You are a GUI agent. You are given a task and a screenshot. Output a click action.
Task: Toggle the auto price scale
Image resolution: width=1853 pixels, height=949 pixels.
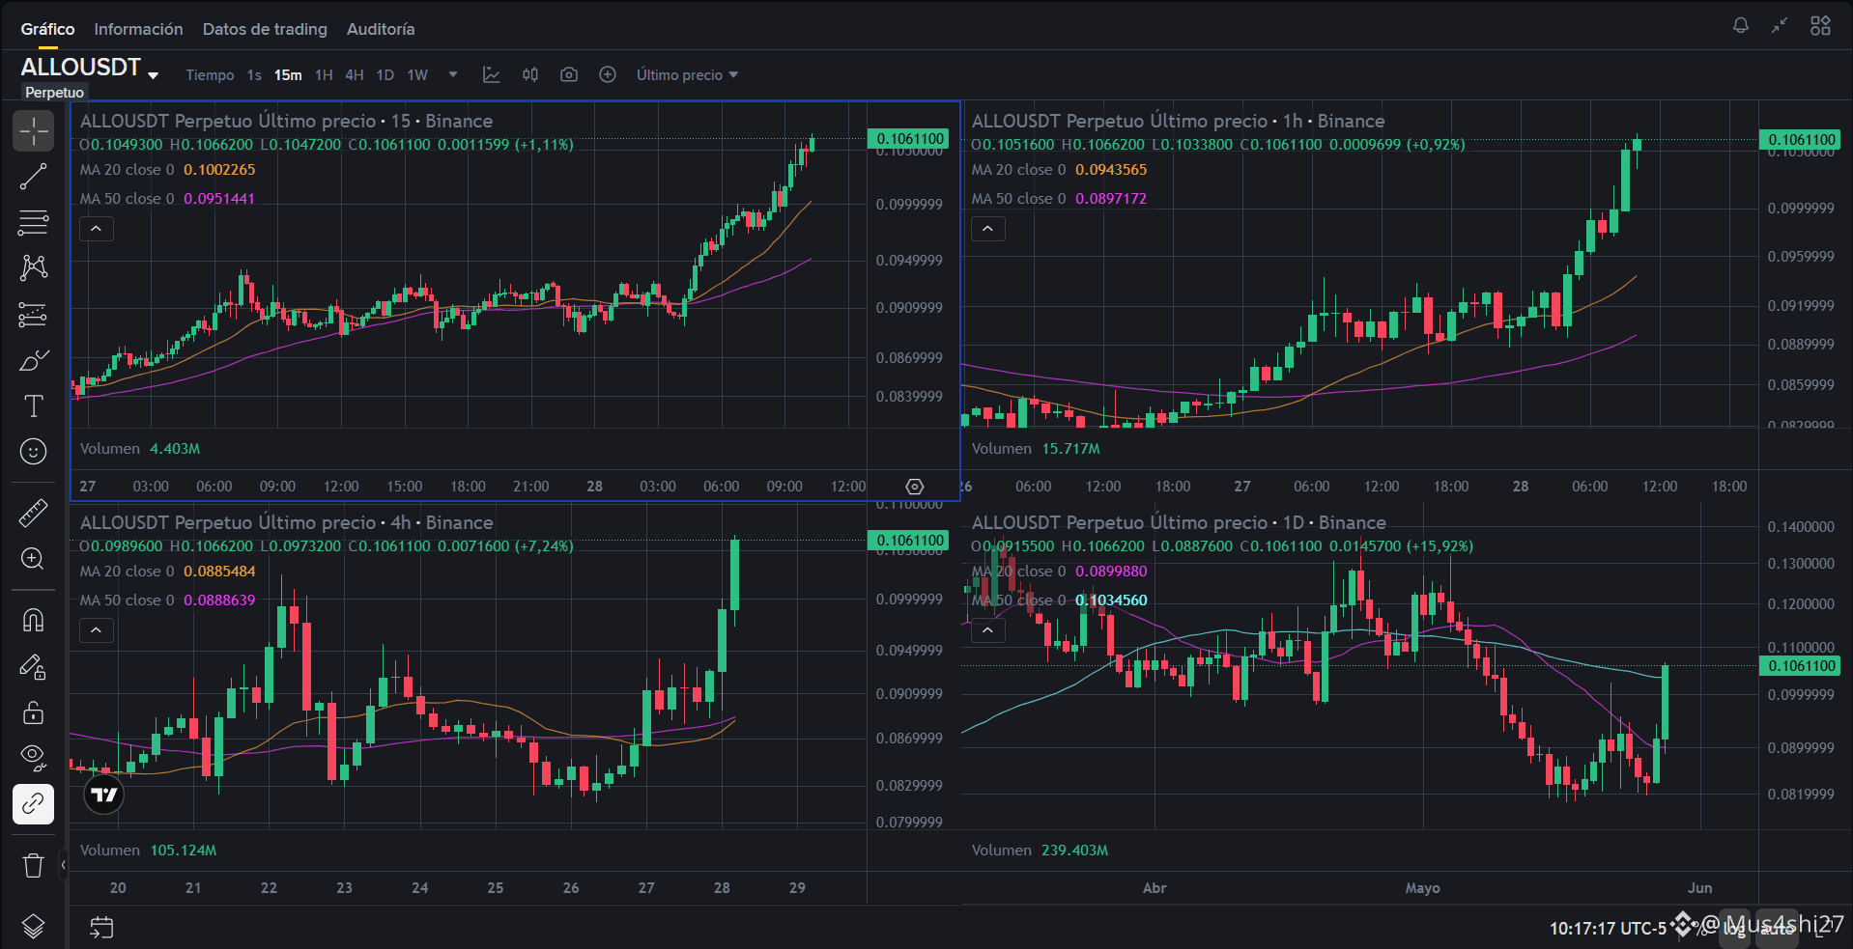[x=1776, y=930]
